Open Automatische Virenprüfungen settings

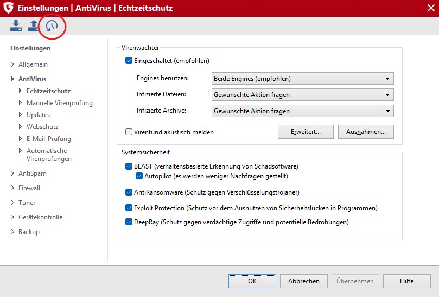49,154
